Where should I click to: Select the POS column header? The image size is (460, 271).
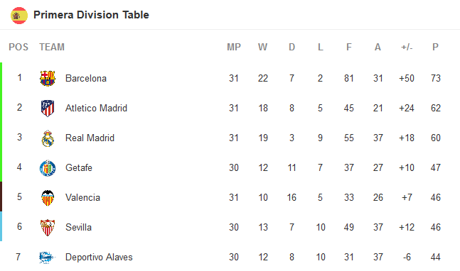(18, 47)
